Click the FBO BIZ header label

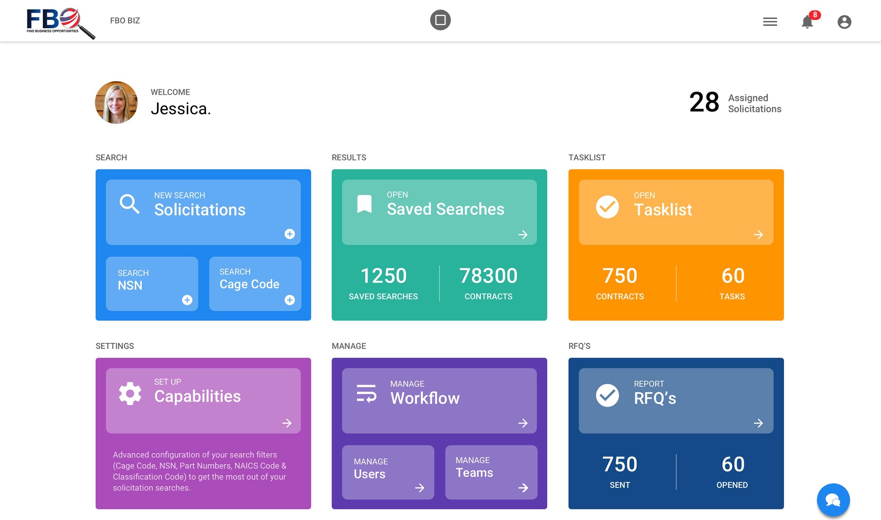(125, 21)
